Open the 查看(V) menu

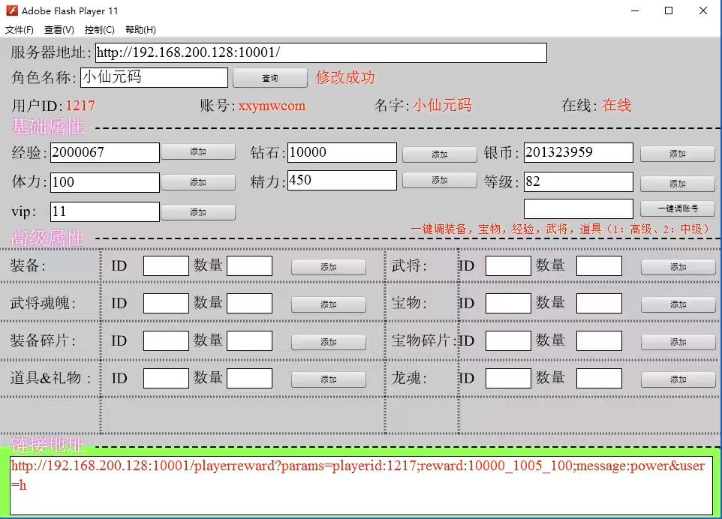click(x=59, y=30)
